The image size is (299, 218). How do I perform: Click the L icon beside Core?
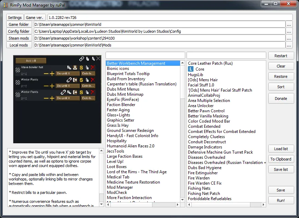[191, 69]
